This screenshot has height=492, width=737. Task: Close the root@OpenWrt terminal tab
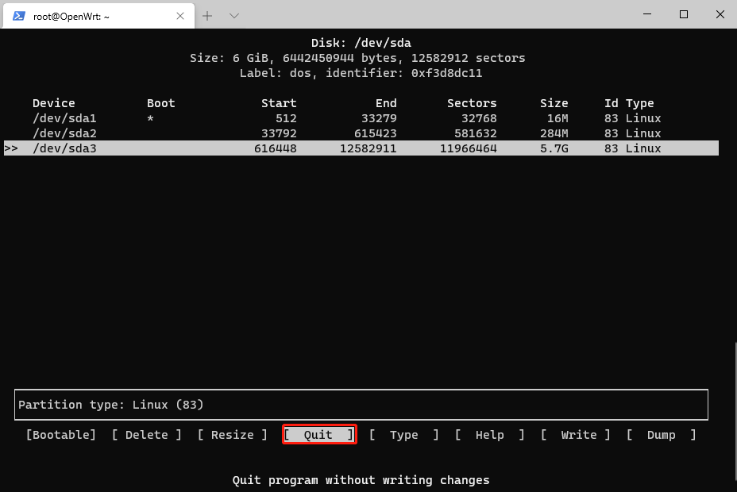[x=179, y=16]
